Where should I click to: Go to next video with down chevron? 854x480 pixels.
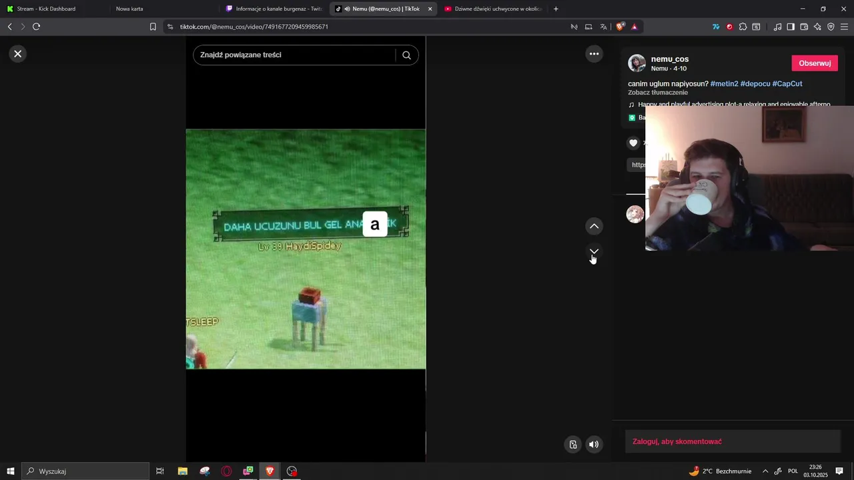pyautogui.click(x=594, y=252)
